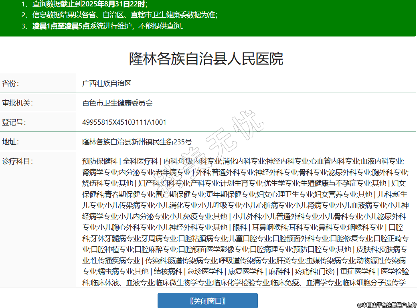Click the 诊疗科目 field label
Viewport: 417px width, 308px height.
coord(17,161)
